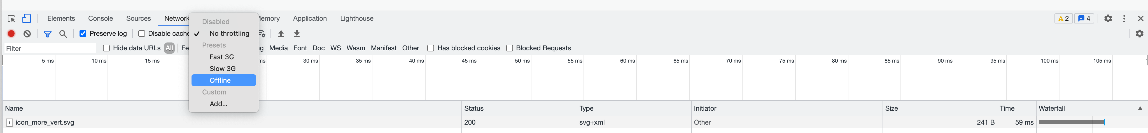Sort by Initiator column header
Image resolution: width=1148 pixels, height=133 pixels.
tap(787, 108)
